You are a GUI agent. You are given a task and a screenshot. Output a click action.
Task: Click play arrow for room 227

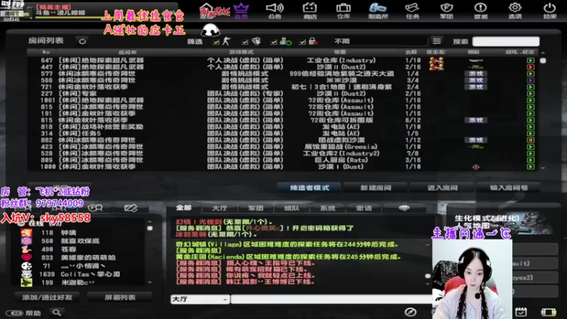(x=530, y=94)
